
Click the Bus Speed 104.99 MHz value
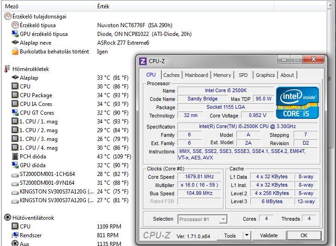click(199, 193)
